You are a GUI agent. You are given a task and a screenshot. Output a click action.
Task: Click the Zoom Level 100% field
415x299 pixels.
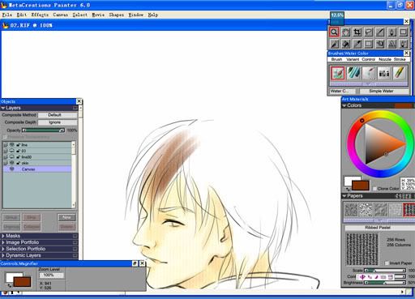(51, 275)
